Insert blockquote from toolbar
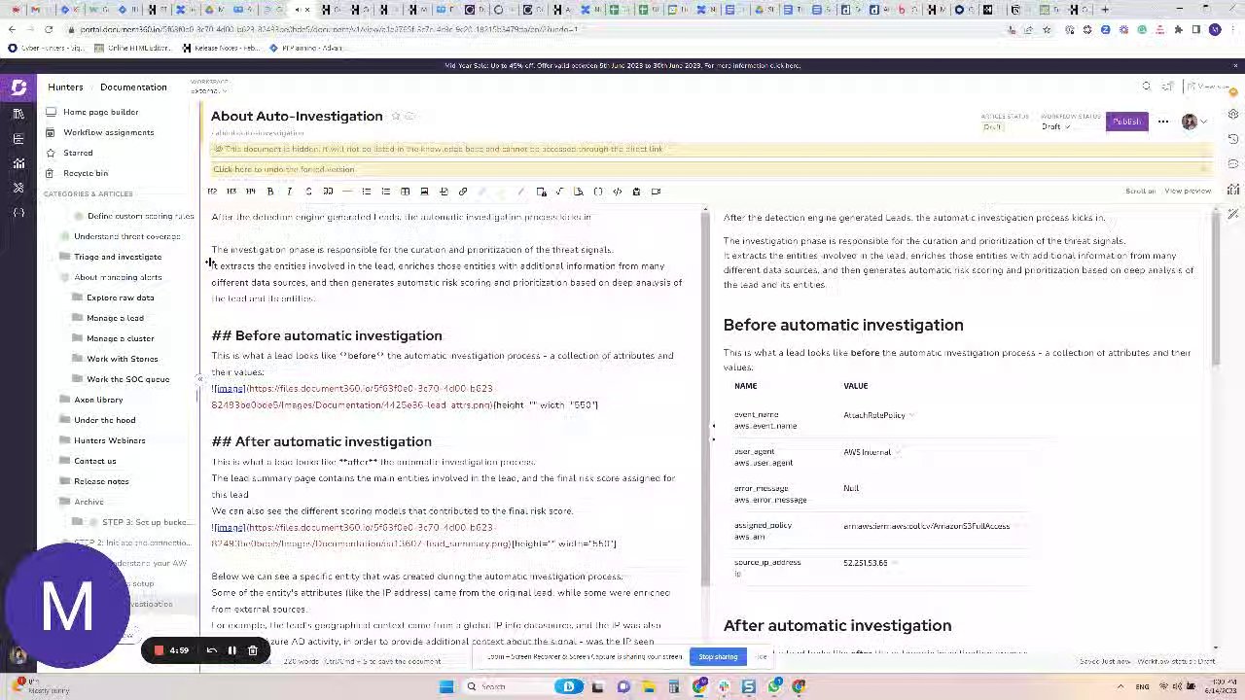Image resolution: width=1245 pixels, height=700 pixels. tap(328, 192)
